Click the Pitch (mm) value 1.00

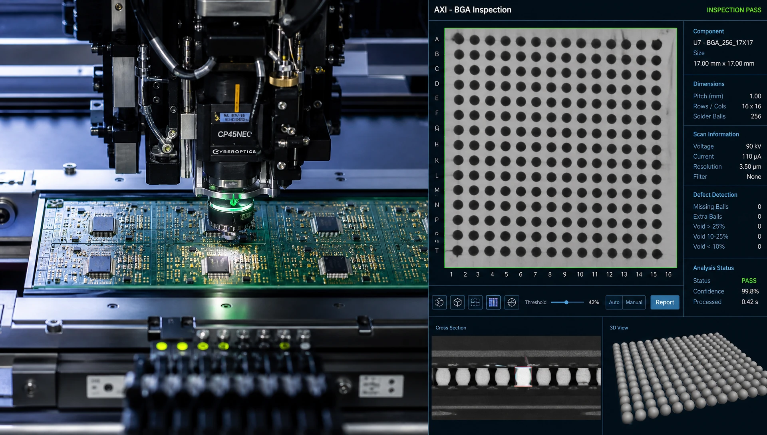[755, 96]
